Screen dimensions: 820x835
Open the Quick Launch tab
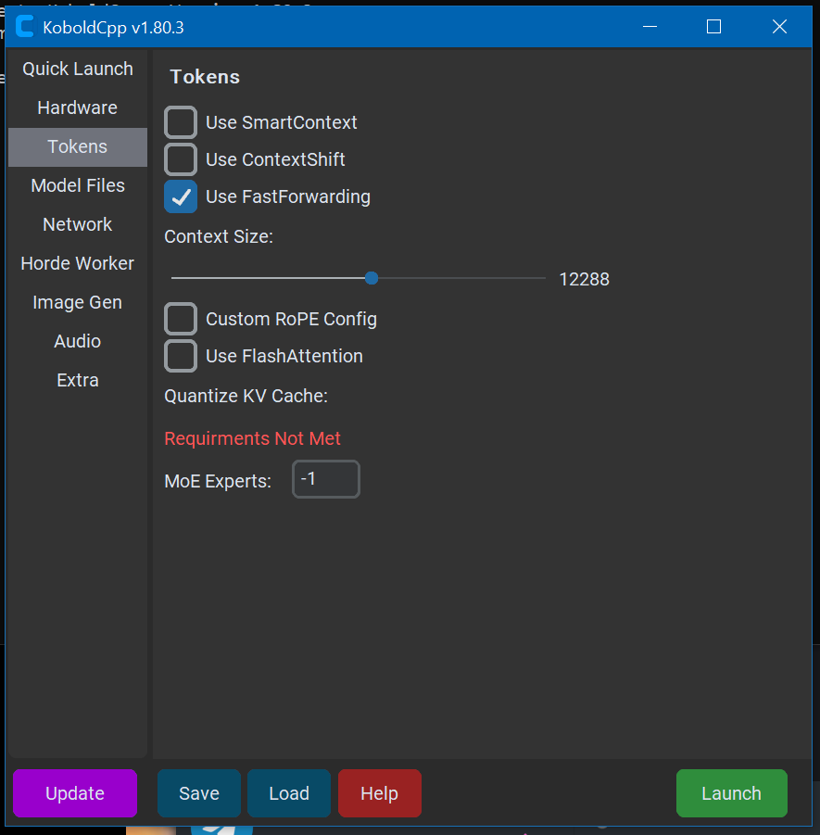click(x=78, y=69)
